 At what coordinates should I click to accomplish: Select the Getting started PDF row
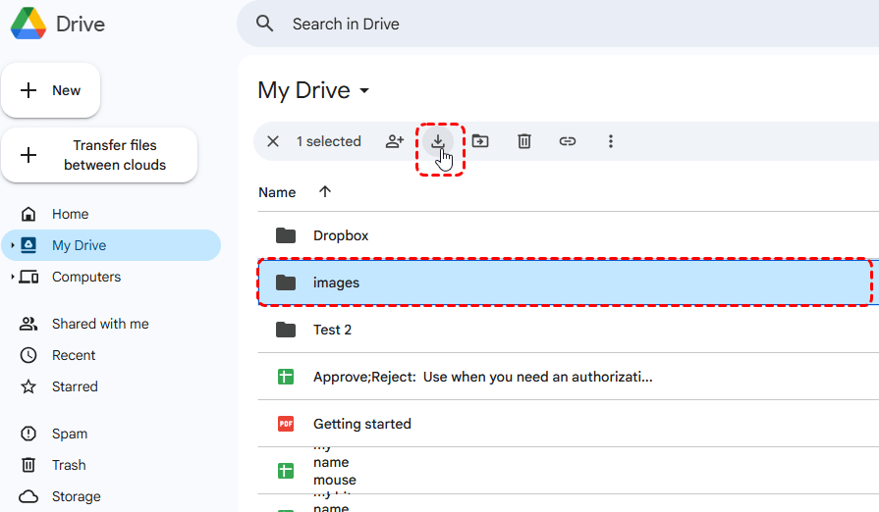(x=568, y=424)
